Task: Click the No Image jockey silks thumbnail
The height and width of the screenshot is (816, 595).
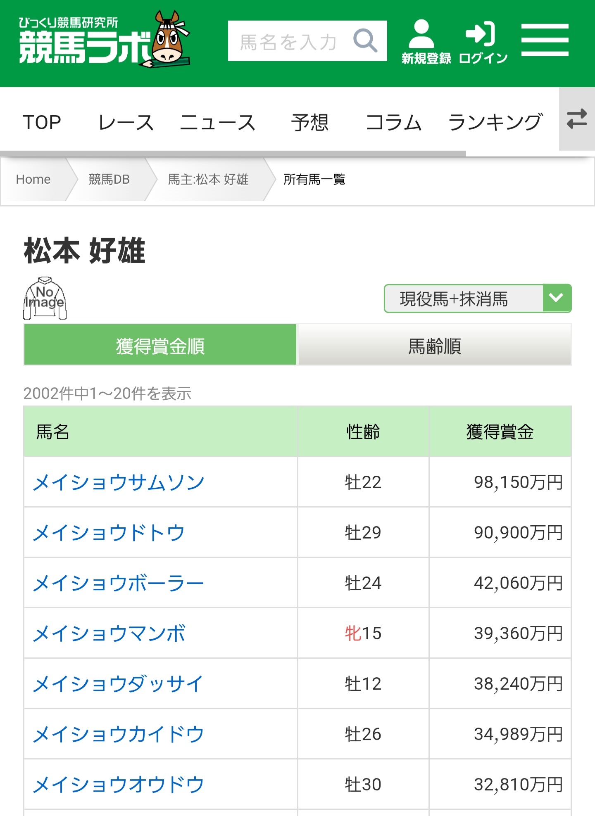Action: coord(45,298)
